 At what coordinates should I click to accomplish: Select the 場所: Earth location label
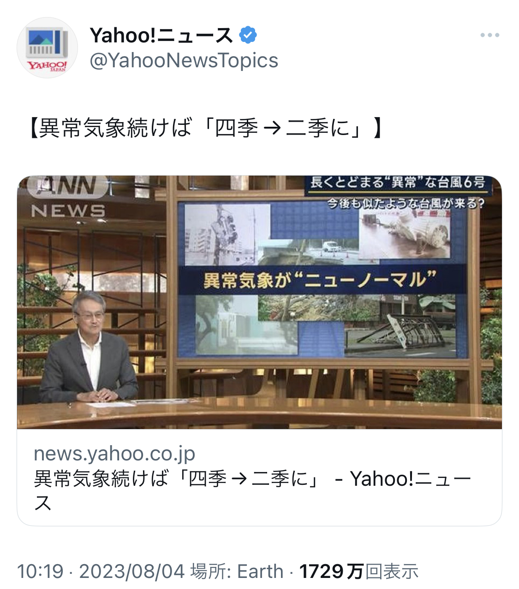pyautogui.click(x=237, y=571)
